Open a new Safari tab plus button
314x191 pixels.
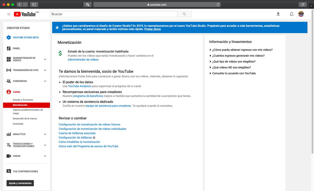[311, 5]
